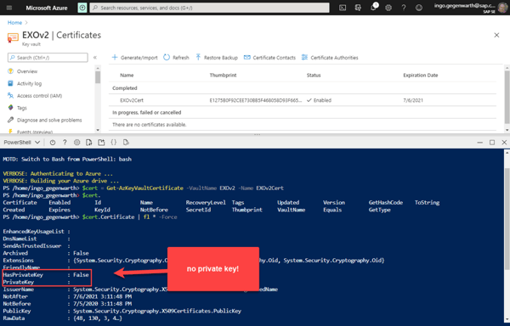Open the EXOv2Cert certificate row
This screenshot has height=326, width=510.
click(x=303, y=100)
